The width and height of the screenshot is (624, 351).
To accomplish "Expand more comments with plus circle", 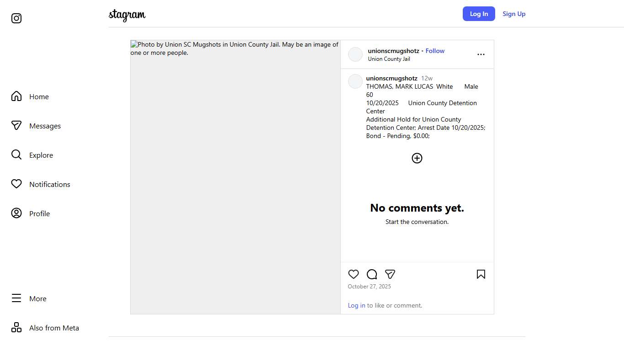I will [417, 158].
